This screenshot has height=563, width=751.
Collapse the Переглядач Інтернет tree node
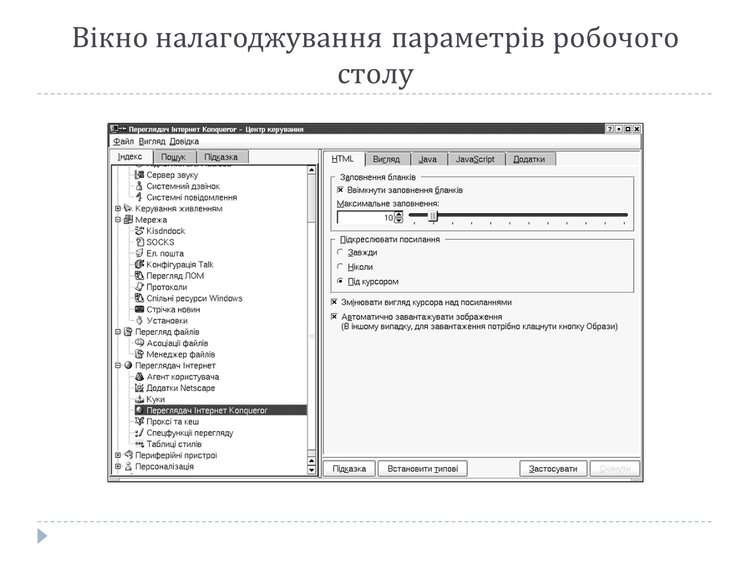[x=118, y=365]
